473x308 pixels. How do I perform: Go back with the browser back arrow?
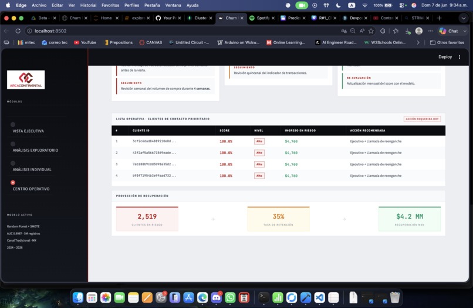click(6, 31)
